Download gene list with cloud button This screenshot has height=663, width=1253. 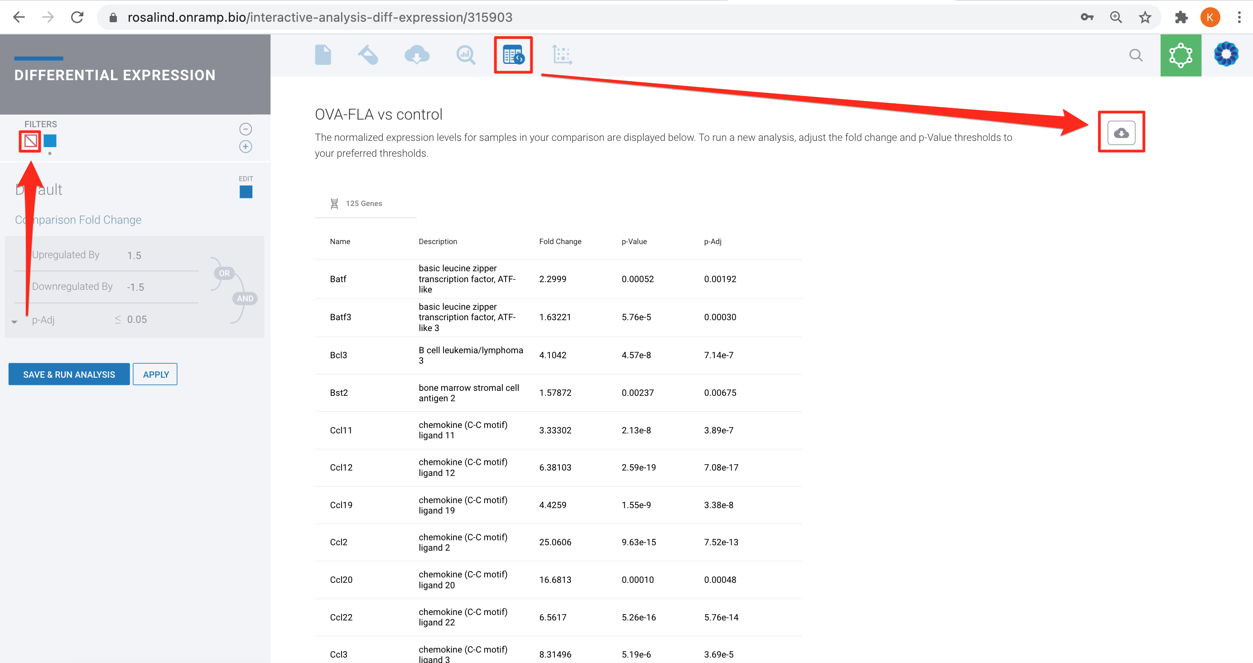coord(1121,132)
